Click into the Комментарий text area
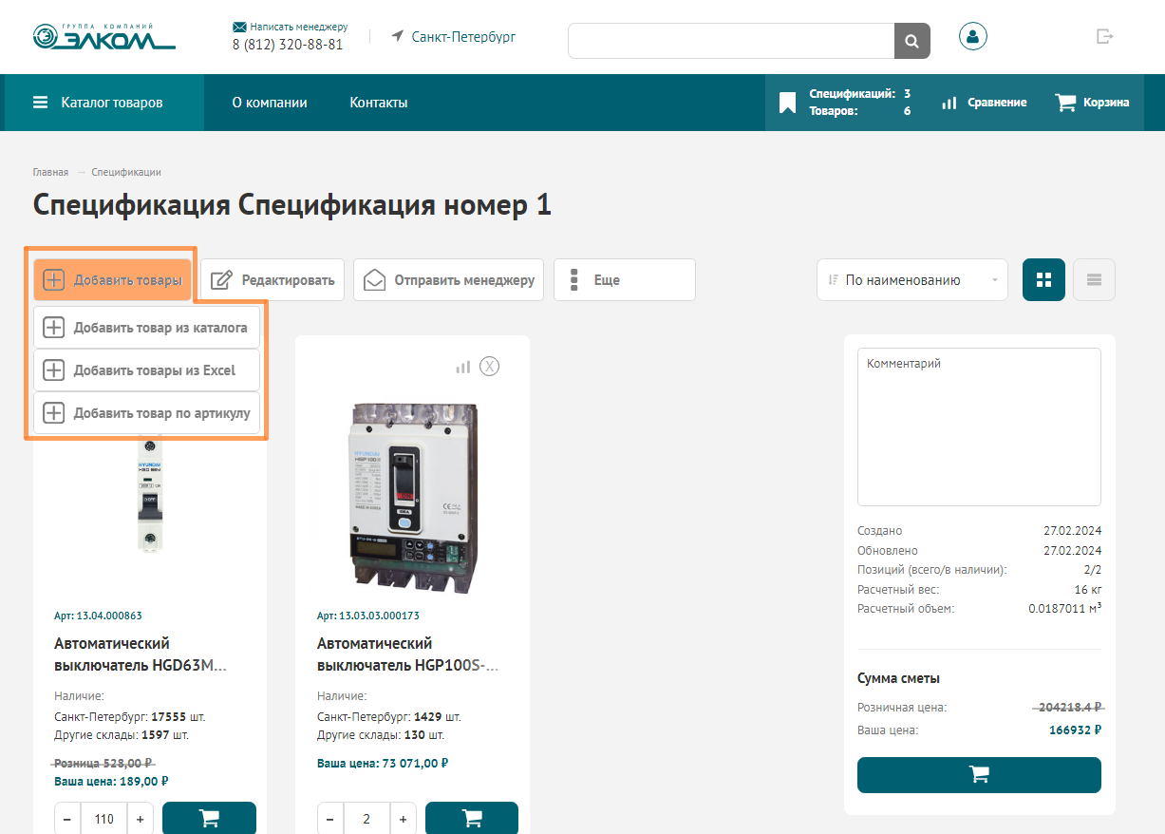This screenshot has height=834, width=1165. coord(978,427)
